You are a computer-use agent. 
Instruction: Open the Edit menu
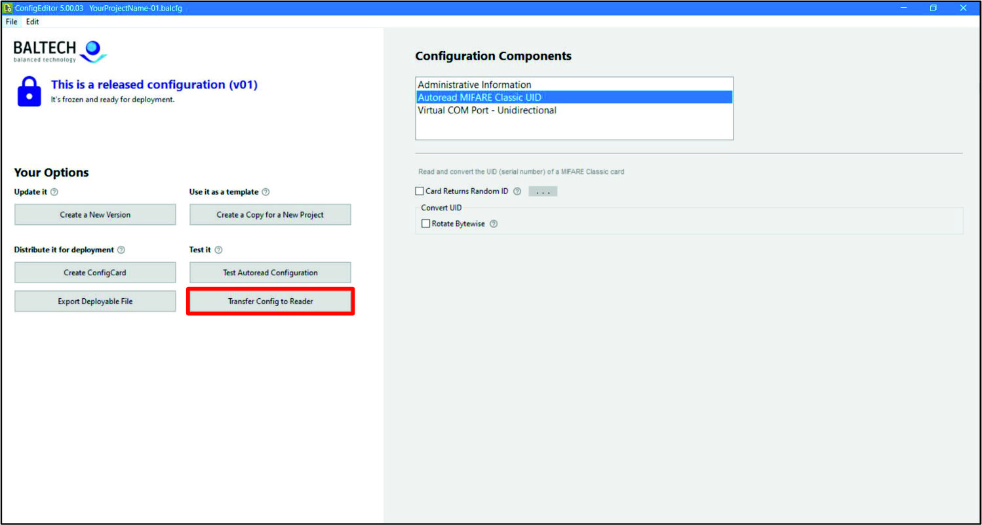point(33,22)
